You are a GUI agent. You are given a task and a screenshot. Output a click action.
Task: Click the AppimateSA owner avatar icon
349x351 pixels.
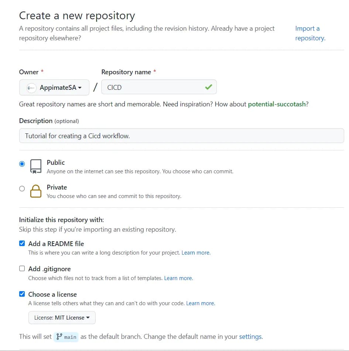coord(32,88)
